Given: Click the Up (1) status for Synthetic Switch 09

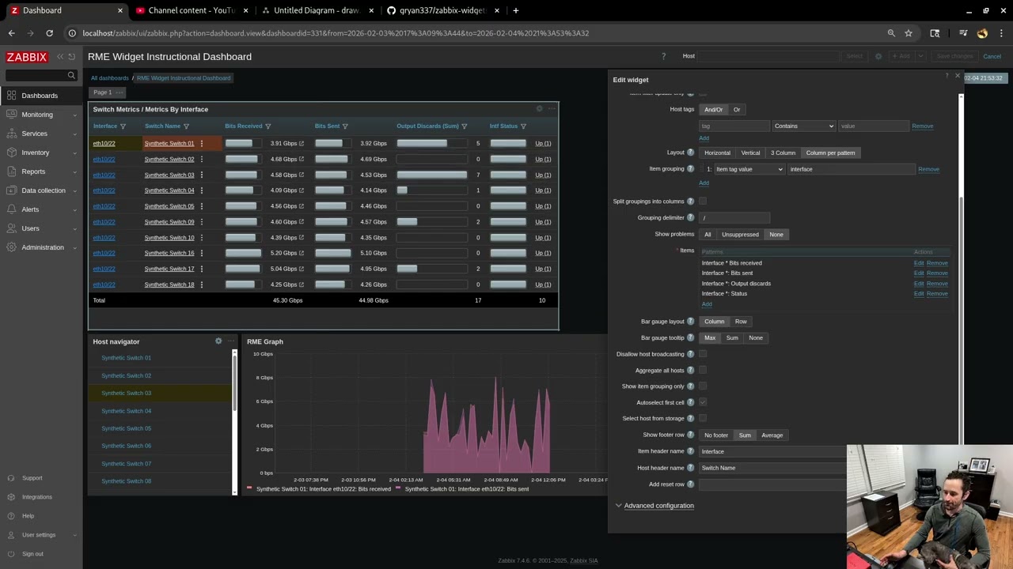Looking at the screenshot, I should pos(543,222).
